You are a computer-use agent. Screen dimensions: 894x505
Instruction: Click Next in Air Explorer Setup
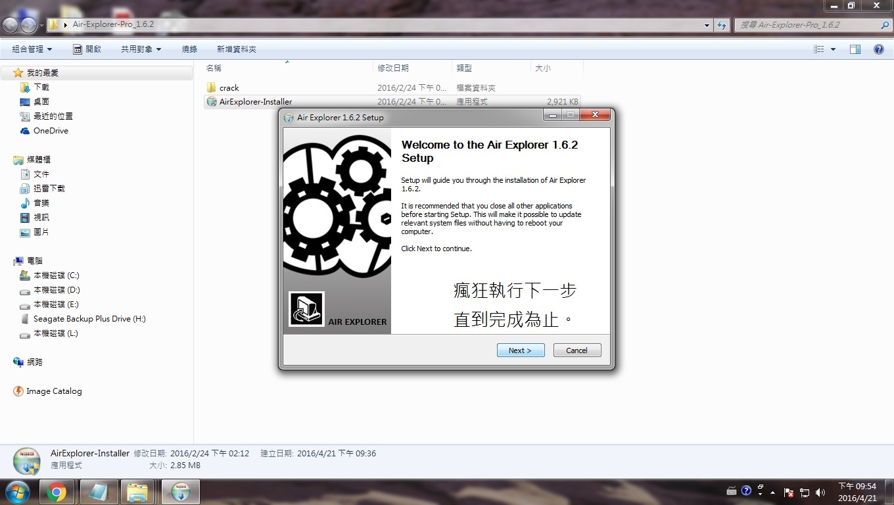(521, 350)
